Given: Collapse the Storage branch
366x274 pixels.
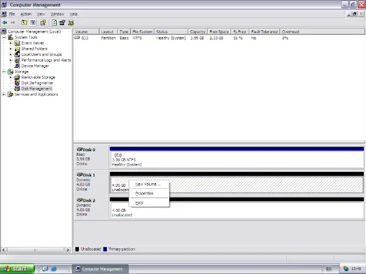Looking at the screenshot, I should click(4, 71).
